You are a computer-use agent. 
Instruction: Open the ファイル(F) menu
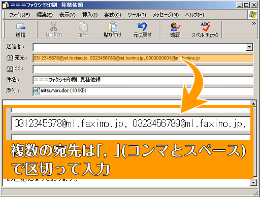pos(19,15)
